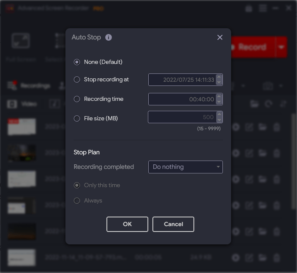The image size is (297, 273).
Task: Click the file size 500 input field
Action: (x=182, y=117)
